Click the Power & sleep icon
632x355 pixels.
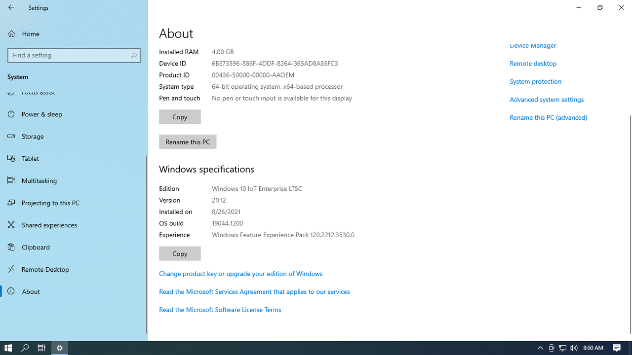11,114
